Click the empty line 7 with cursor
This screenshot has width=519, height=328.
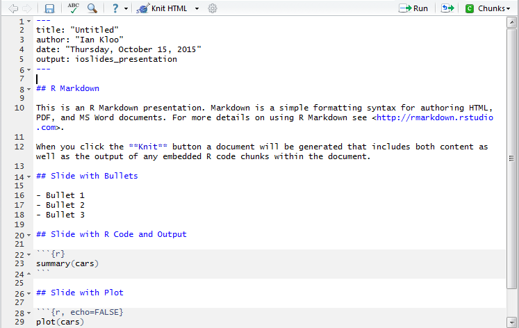click(x=270, y=79)
